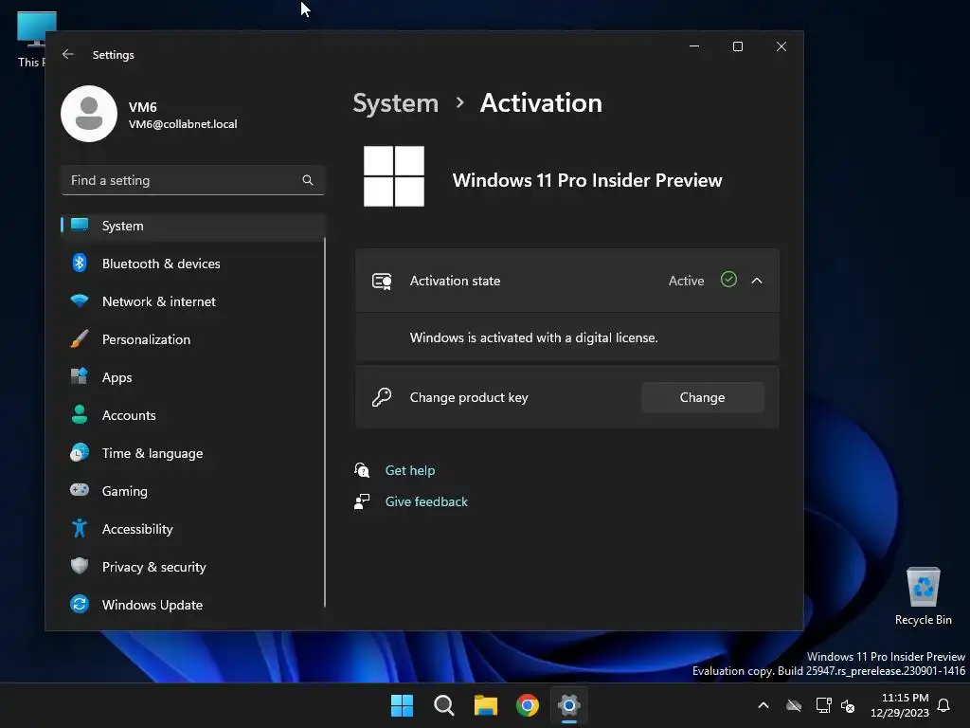Click the sidebar vertical scrollbar
The image size is (970, 728).
(x=325, y=422)
